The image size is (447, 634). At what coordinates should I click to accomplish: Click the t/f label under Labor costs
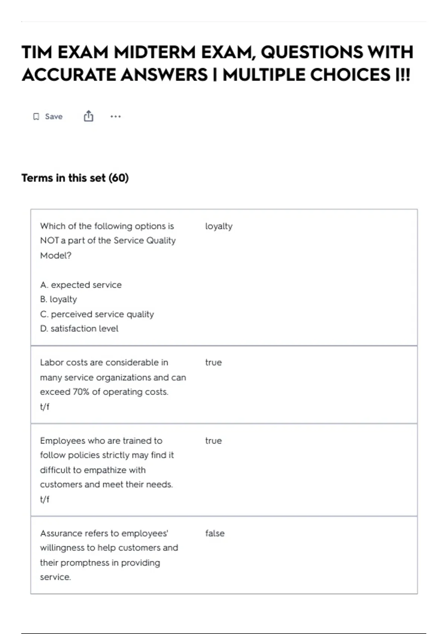pyautogui.click(x=45, y=407)
